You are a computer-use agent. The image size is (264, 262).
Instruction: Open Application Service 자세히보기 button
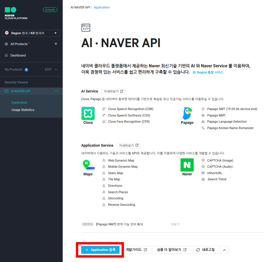[129, 145]
